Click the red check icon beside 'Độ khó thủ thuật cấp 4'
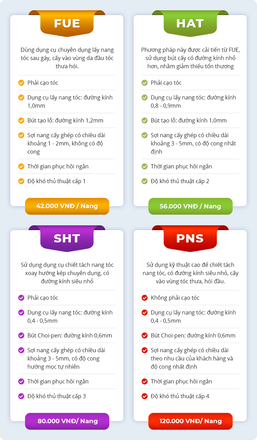The image size is (257, 440). pos(145,396)
